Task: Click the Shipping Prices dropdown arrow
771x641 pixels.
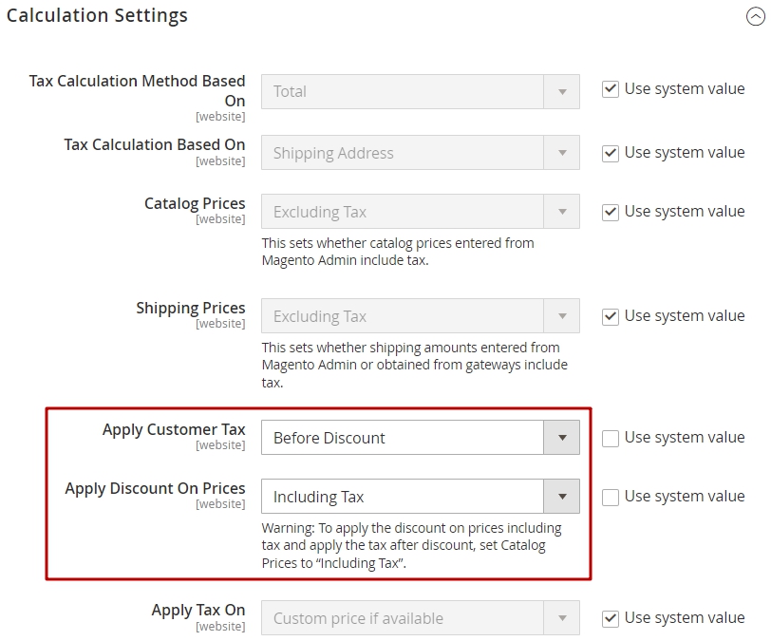Action: click(x=562, y=316)
